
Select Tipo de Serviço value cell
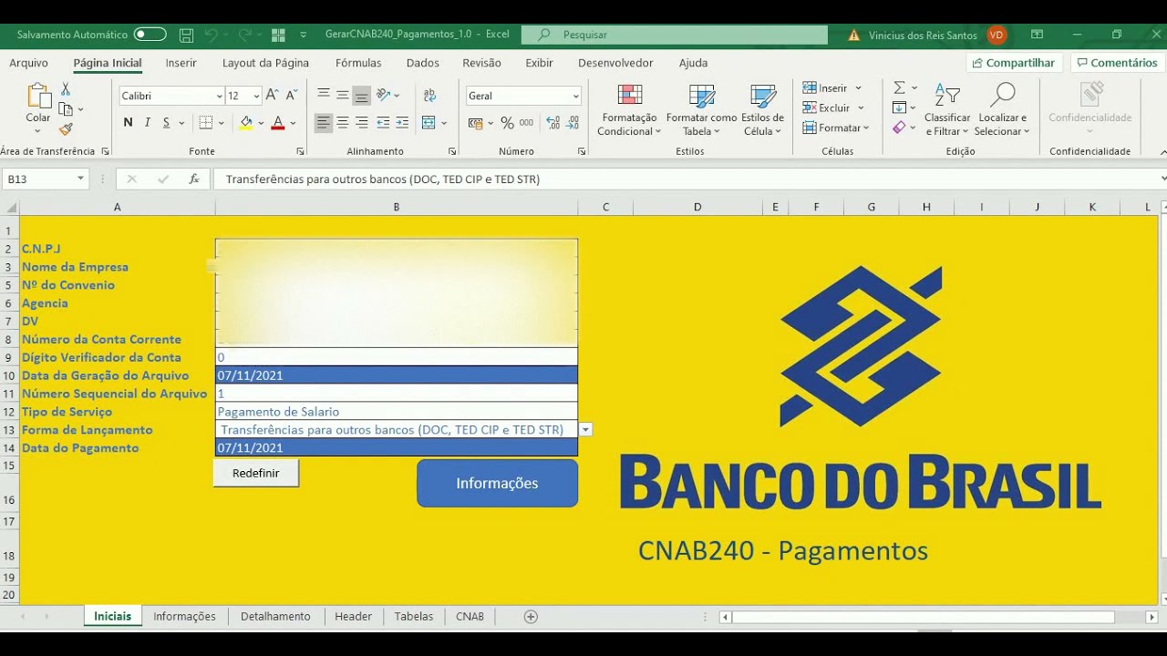click(x=397, y=412)
